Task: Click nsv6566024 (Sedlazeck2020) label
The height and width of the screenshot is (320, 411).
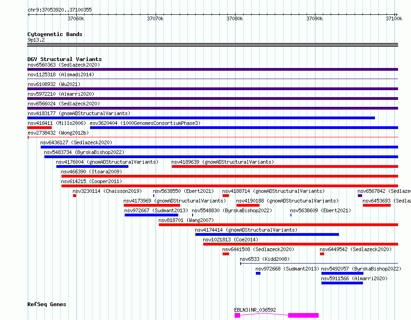Action: coord(64,104)
